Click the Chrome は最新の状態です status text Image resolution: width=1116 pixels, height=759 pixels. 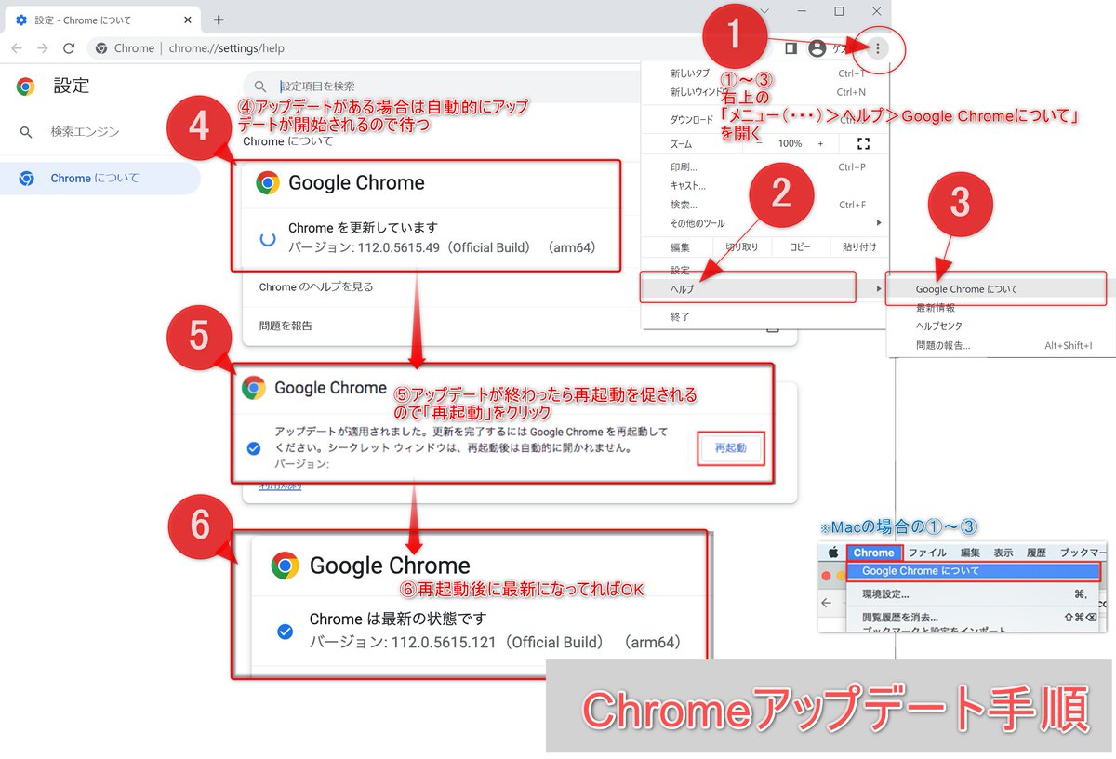point(398,619)
